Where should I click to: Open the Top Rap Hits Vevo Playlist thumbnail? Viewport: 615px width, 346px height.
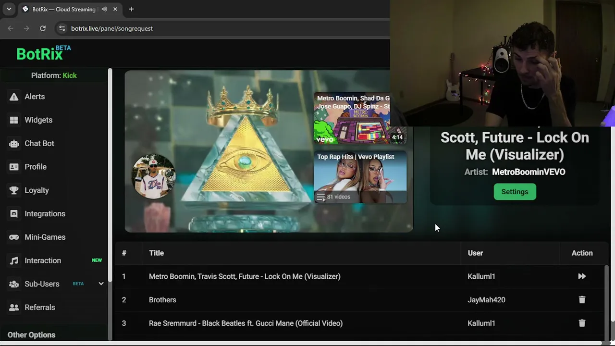[x=360, y=177]
